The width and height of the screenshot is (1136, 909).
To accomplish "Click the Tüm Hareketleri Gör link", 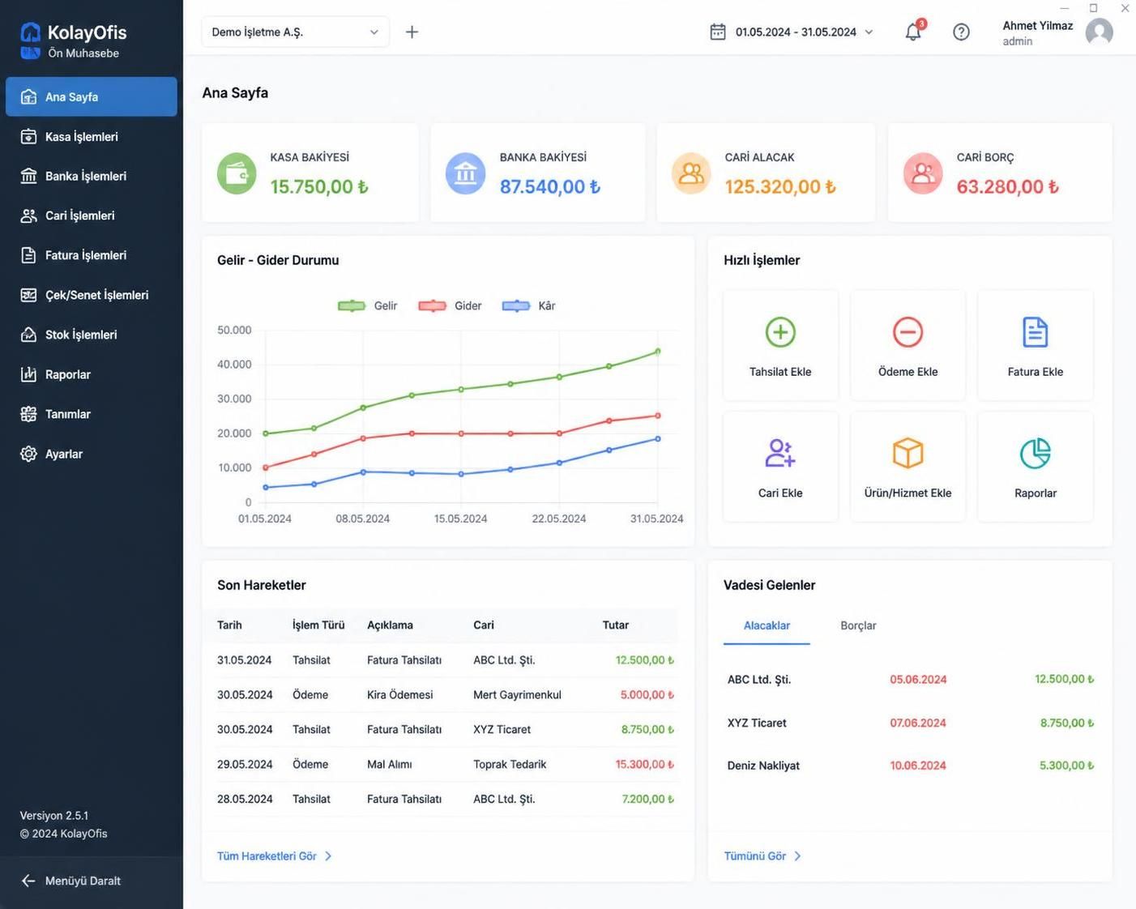I will pos(275,856).
